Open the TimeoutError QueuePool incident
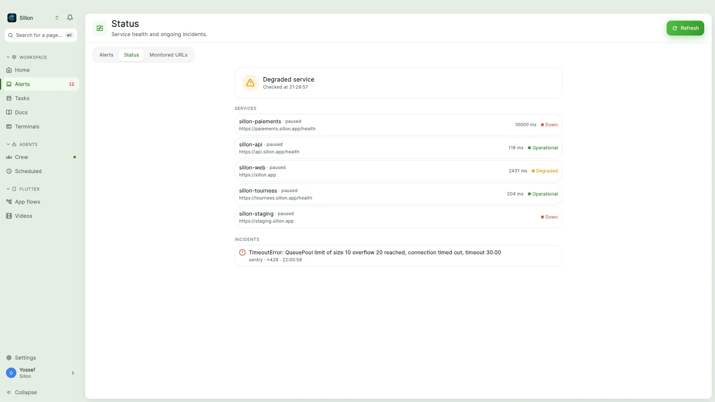Viewport: 715px width, 402px height. [x=398, y=256]
